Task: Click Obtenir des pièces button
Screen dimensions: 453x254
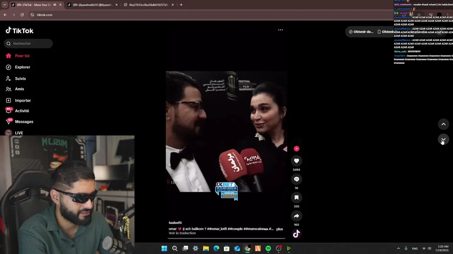Action: point(361,32)
